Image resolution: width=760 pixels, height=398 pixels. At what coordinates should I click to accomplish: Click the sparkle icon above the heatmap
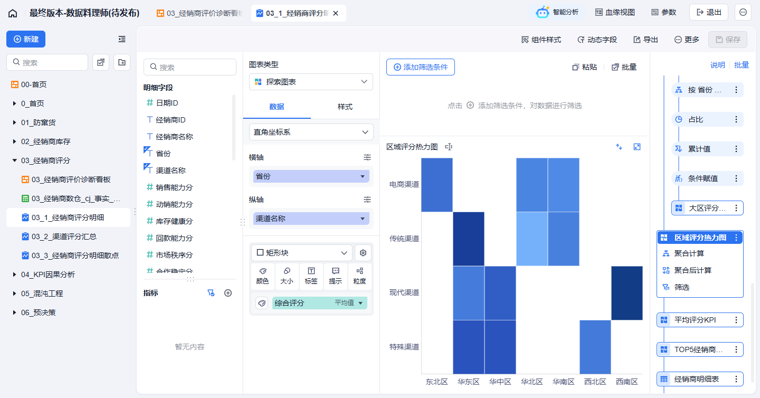[x=620, y=147]
